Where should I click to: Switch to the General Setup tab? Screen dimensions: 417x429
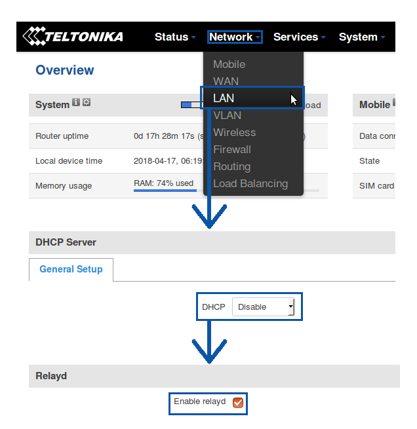71,269
